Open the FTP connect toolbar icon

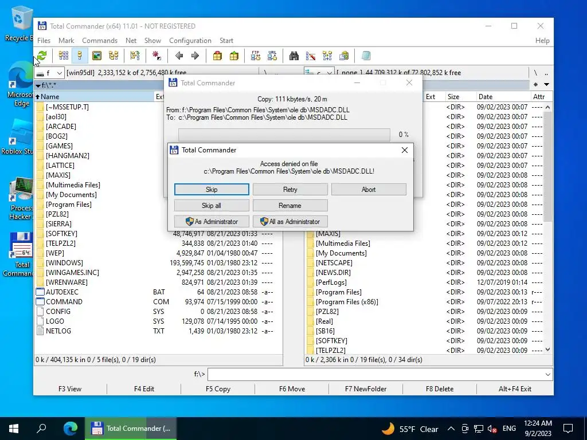[x=256, y=56]
